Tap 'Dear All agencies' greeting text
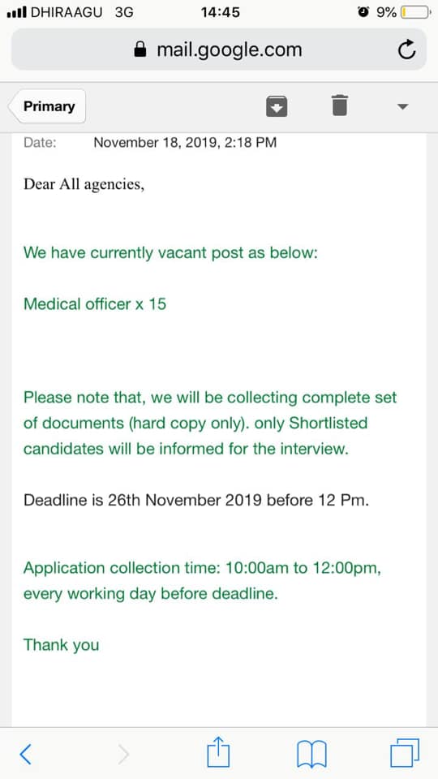The width and height of the screenshot is (438, 779). 84,185
